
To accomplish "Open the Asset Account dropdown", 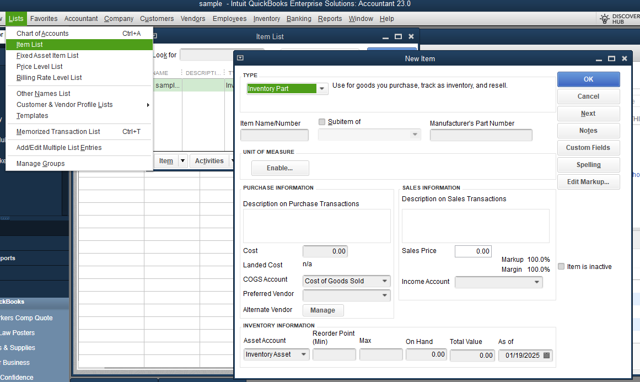I will pos(304,354).
